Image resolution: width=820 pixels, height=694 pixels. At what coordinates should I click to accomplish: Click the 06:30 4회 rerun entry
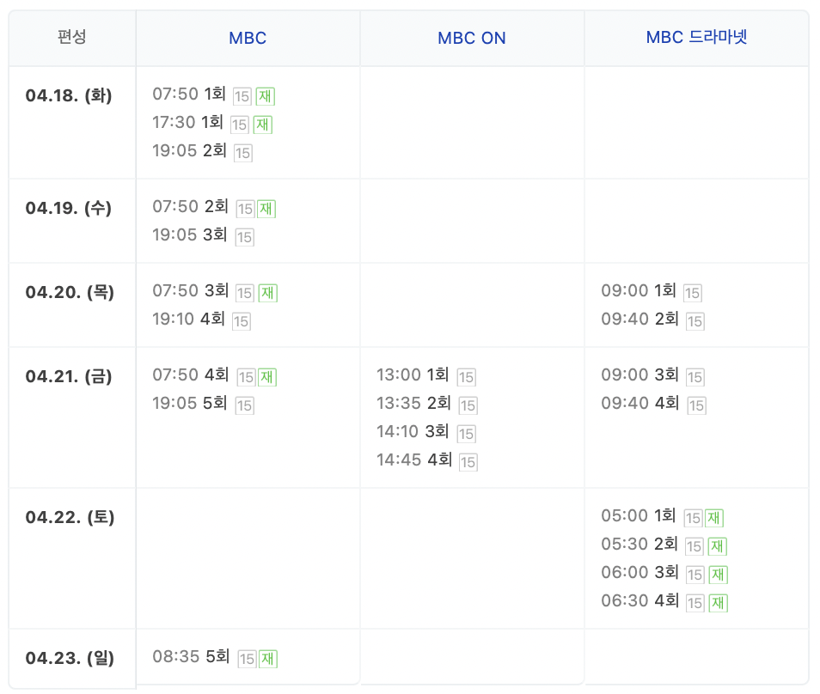coord(640,600)
